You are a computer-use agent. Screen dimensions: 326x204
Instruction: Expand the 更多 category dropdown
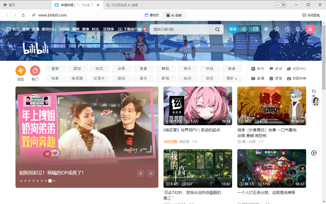pyautogui.click(x=232, y=78)
